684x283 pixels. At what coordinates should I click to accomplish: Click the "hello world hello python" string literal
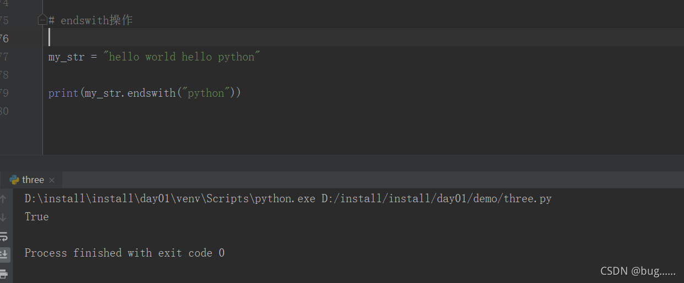[182, 57]
